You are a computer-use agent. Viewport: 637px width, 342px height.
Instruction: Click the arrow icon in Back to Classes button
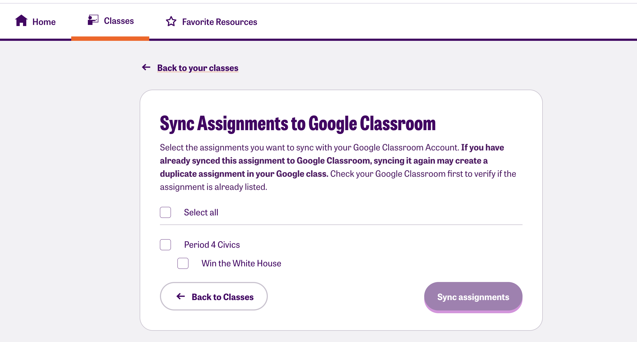coord(181,296)
